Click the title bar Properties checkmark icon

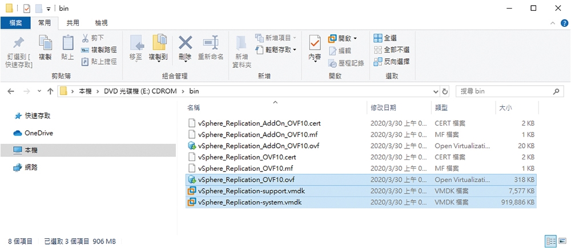point(27,8)
